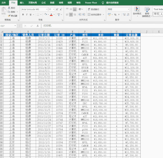This screenshot has height=158, width=163.
Task: Click the red font color swatch
Action: point(51,15)
